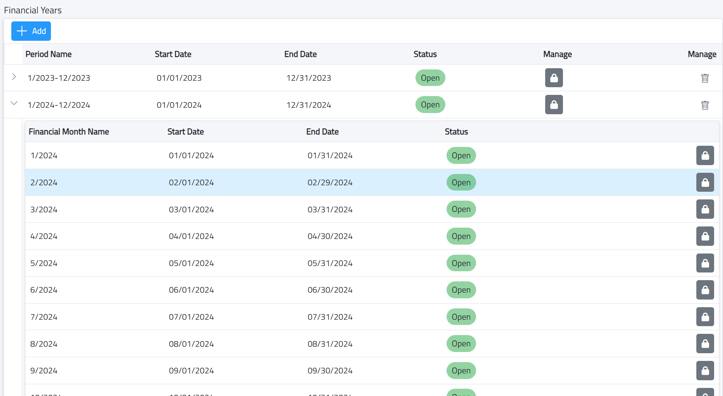Click the Open status badge for 1/2023-12/2023

tap(430, 78)
